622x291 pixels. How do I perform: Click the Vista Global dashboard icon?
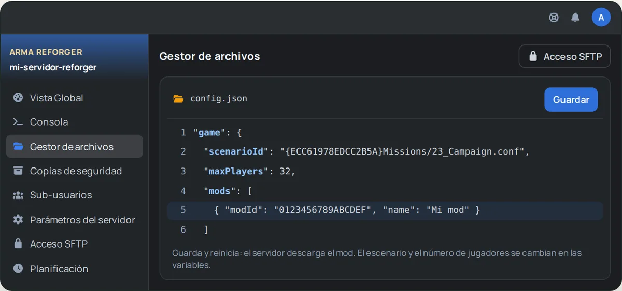(x=18, y=98)
